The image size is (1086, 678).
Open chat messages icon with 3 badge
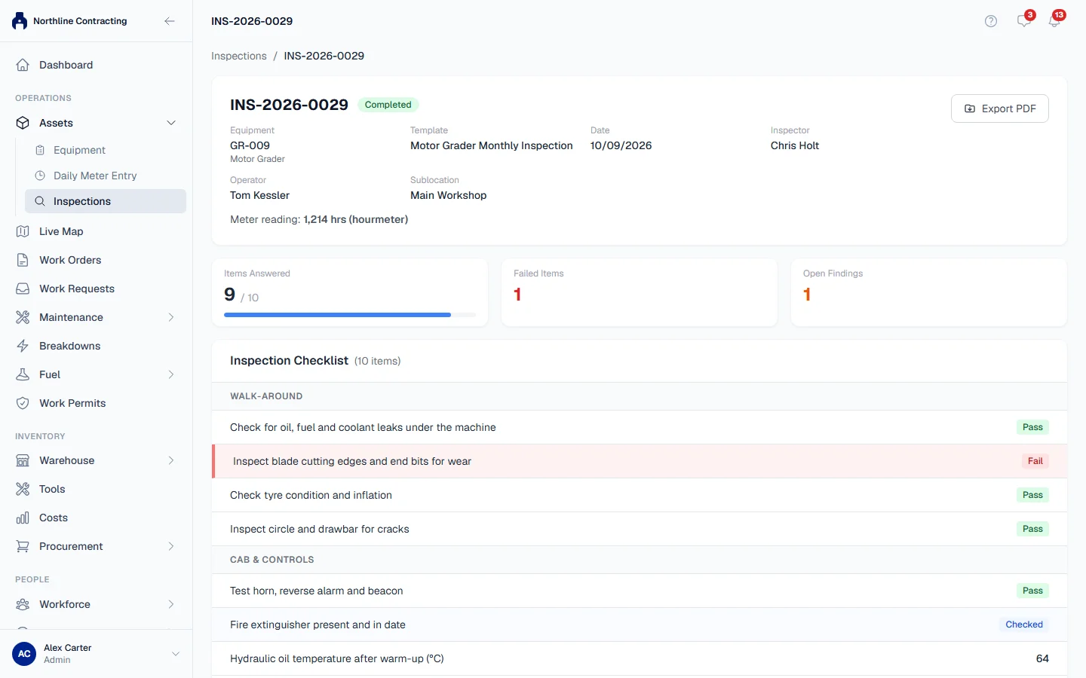(1024, 20)
